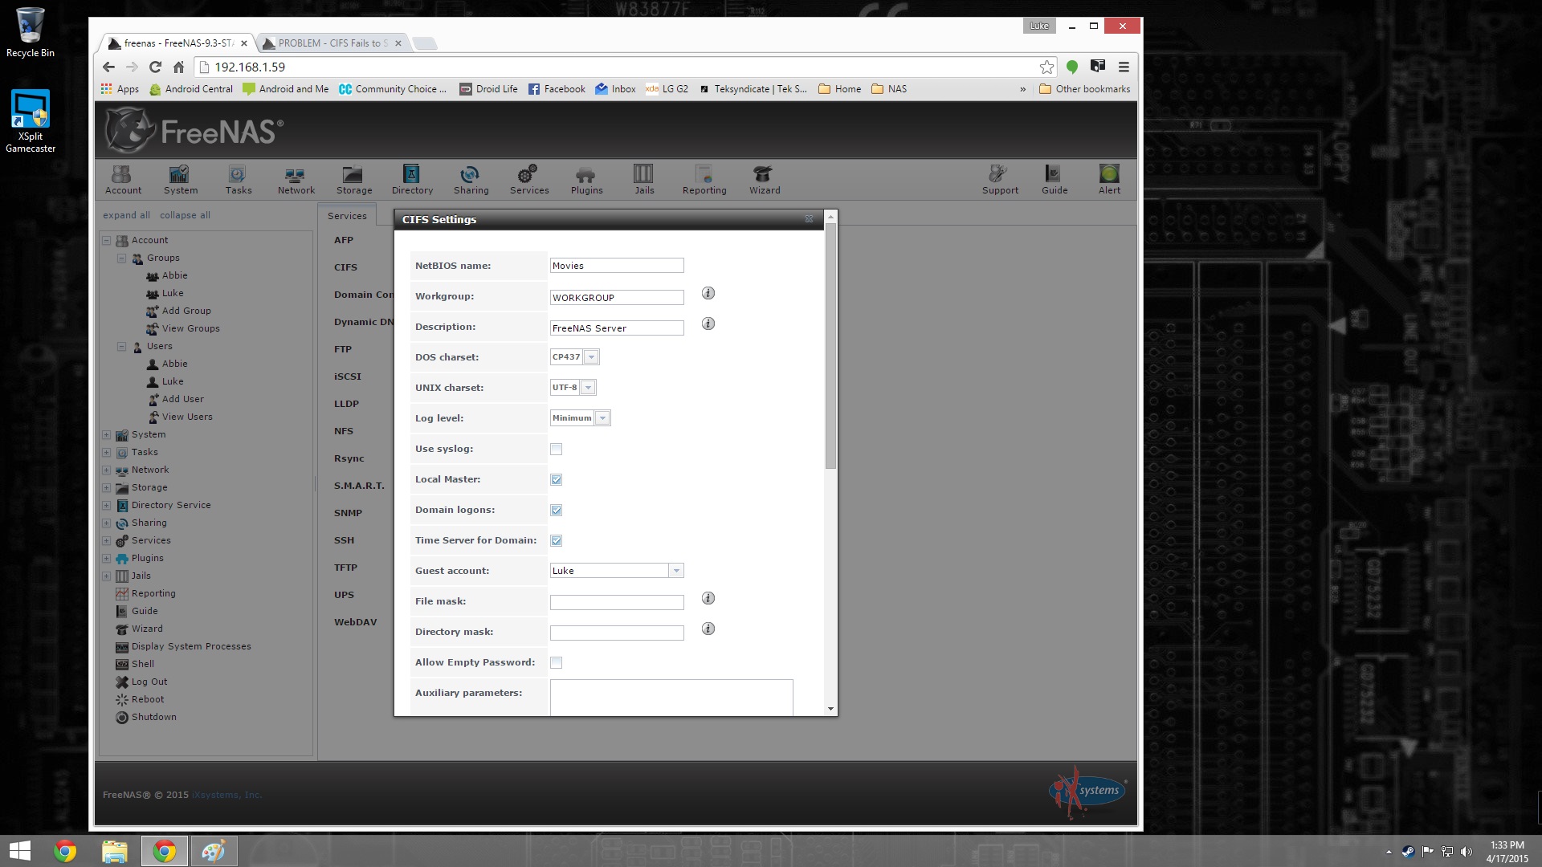Screen dimensions: 1542x867
Task: Open the NAS bookmarks folder
Action: [889, 89]
